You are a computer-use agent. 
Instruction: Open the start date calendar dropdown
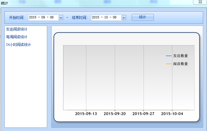pyautogui.click(x=61, y=18)
